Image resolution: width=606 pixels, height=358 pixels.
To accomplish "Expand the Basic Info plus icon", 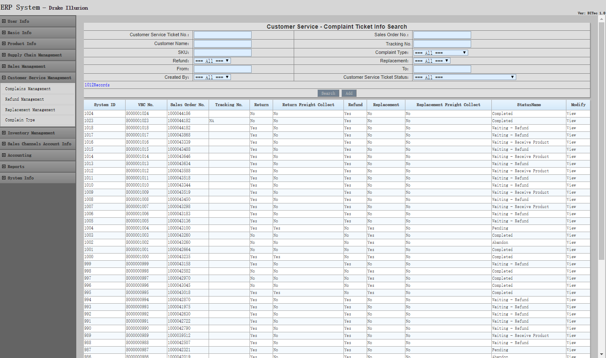I will [x=4, y=32].
